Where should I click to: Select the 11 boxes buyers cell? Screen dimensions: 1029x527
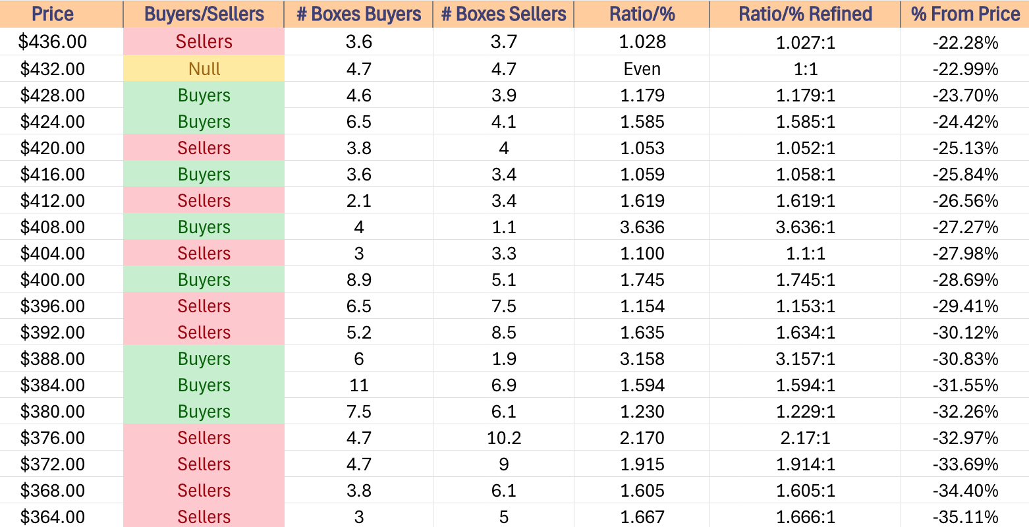pyautogui.click(x=358, y=385)
